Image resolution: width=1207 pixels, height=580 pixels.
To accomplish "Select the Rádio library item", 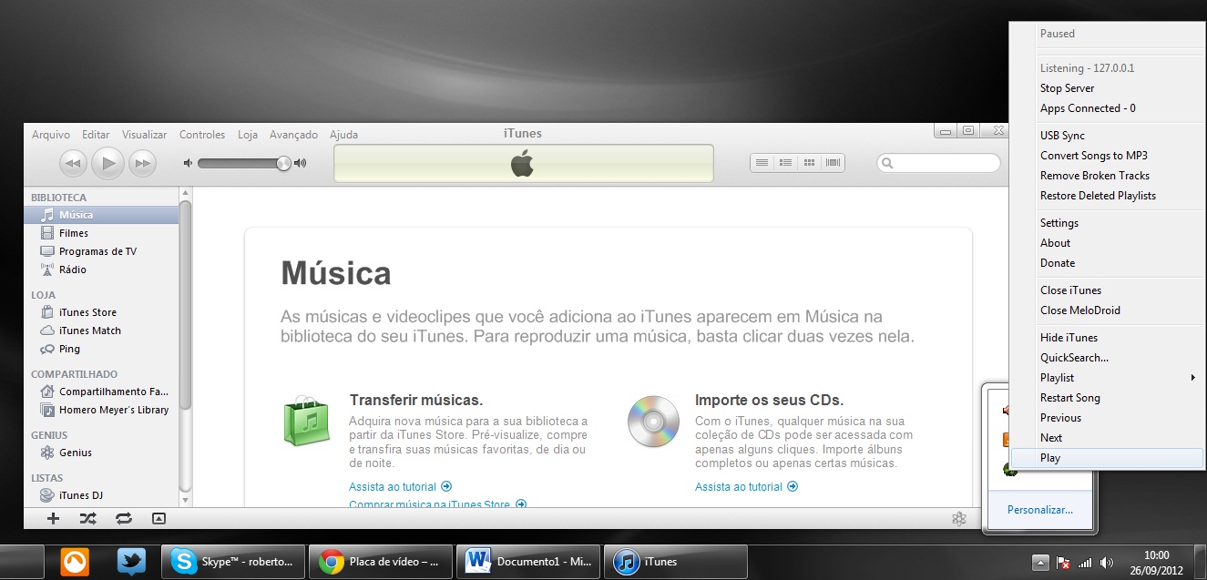I will click(x=69, y=270).
